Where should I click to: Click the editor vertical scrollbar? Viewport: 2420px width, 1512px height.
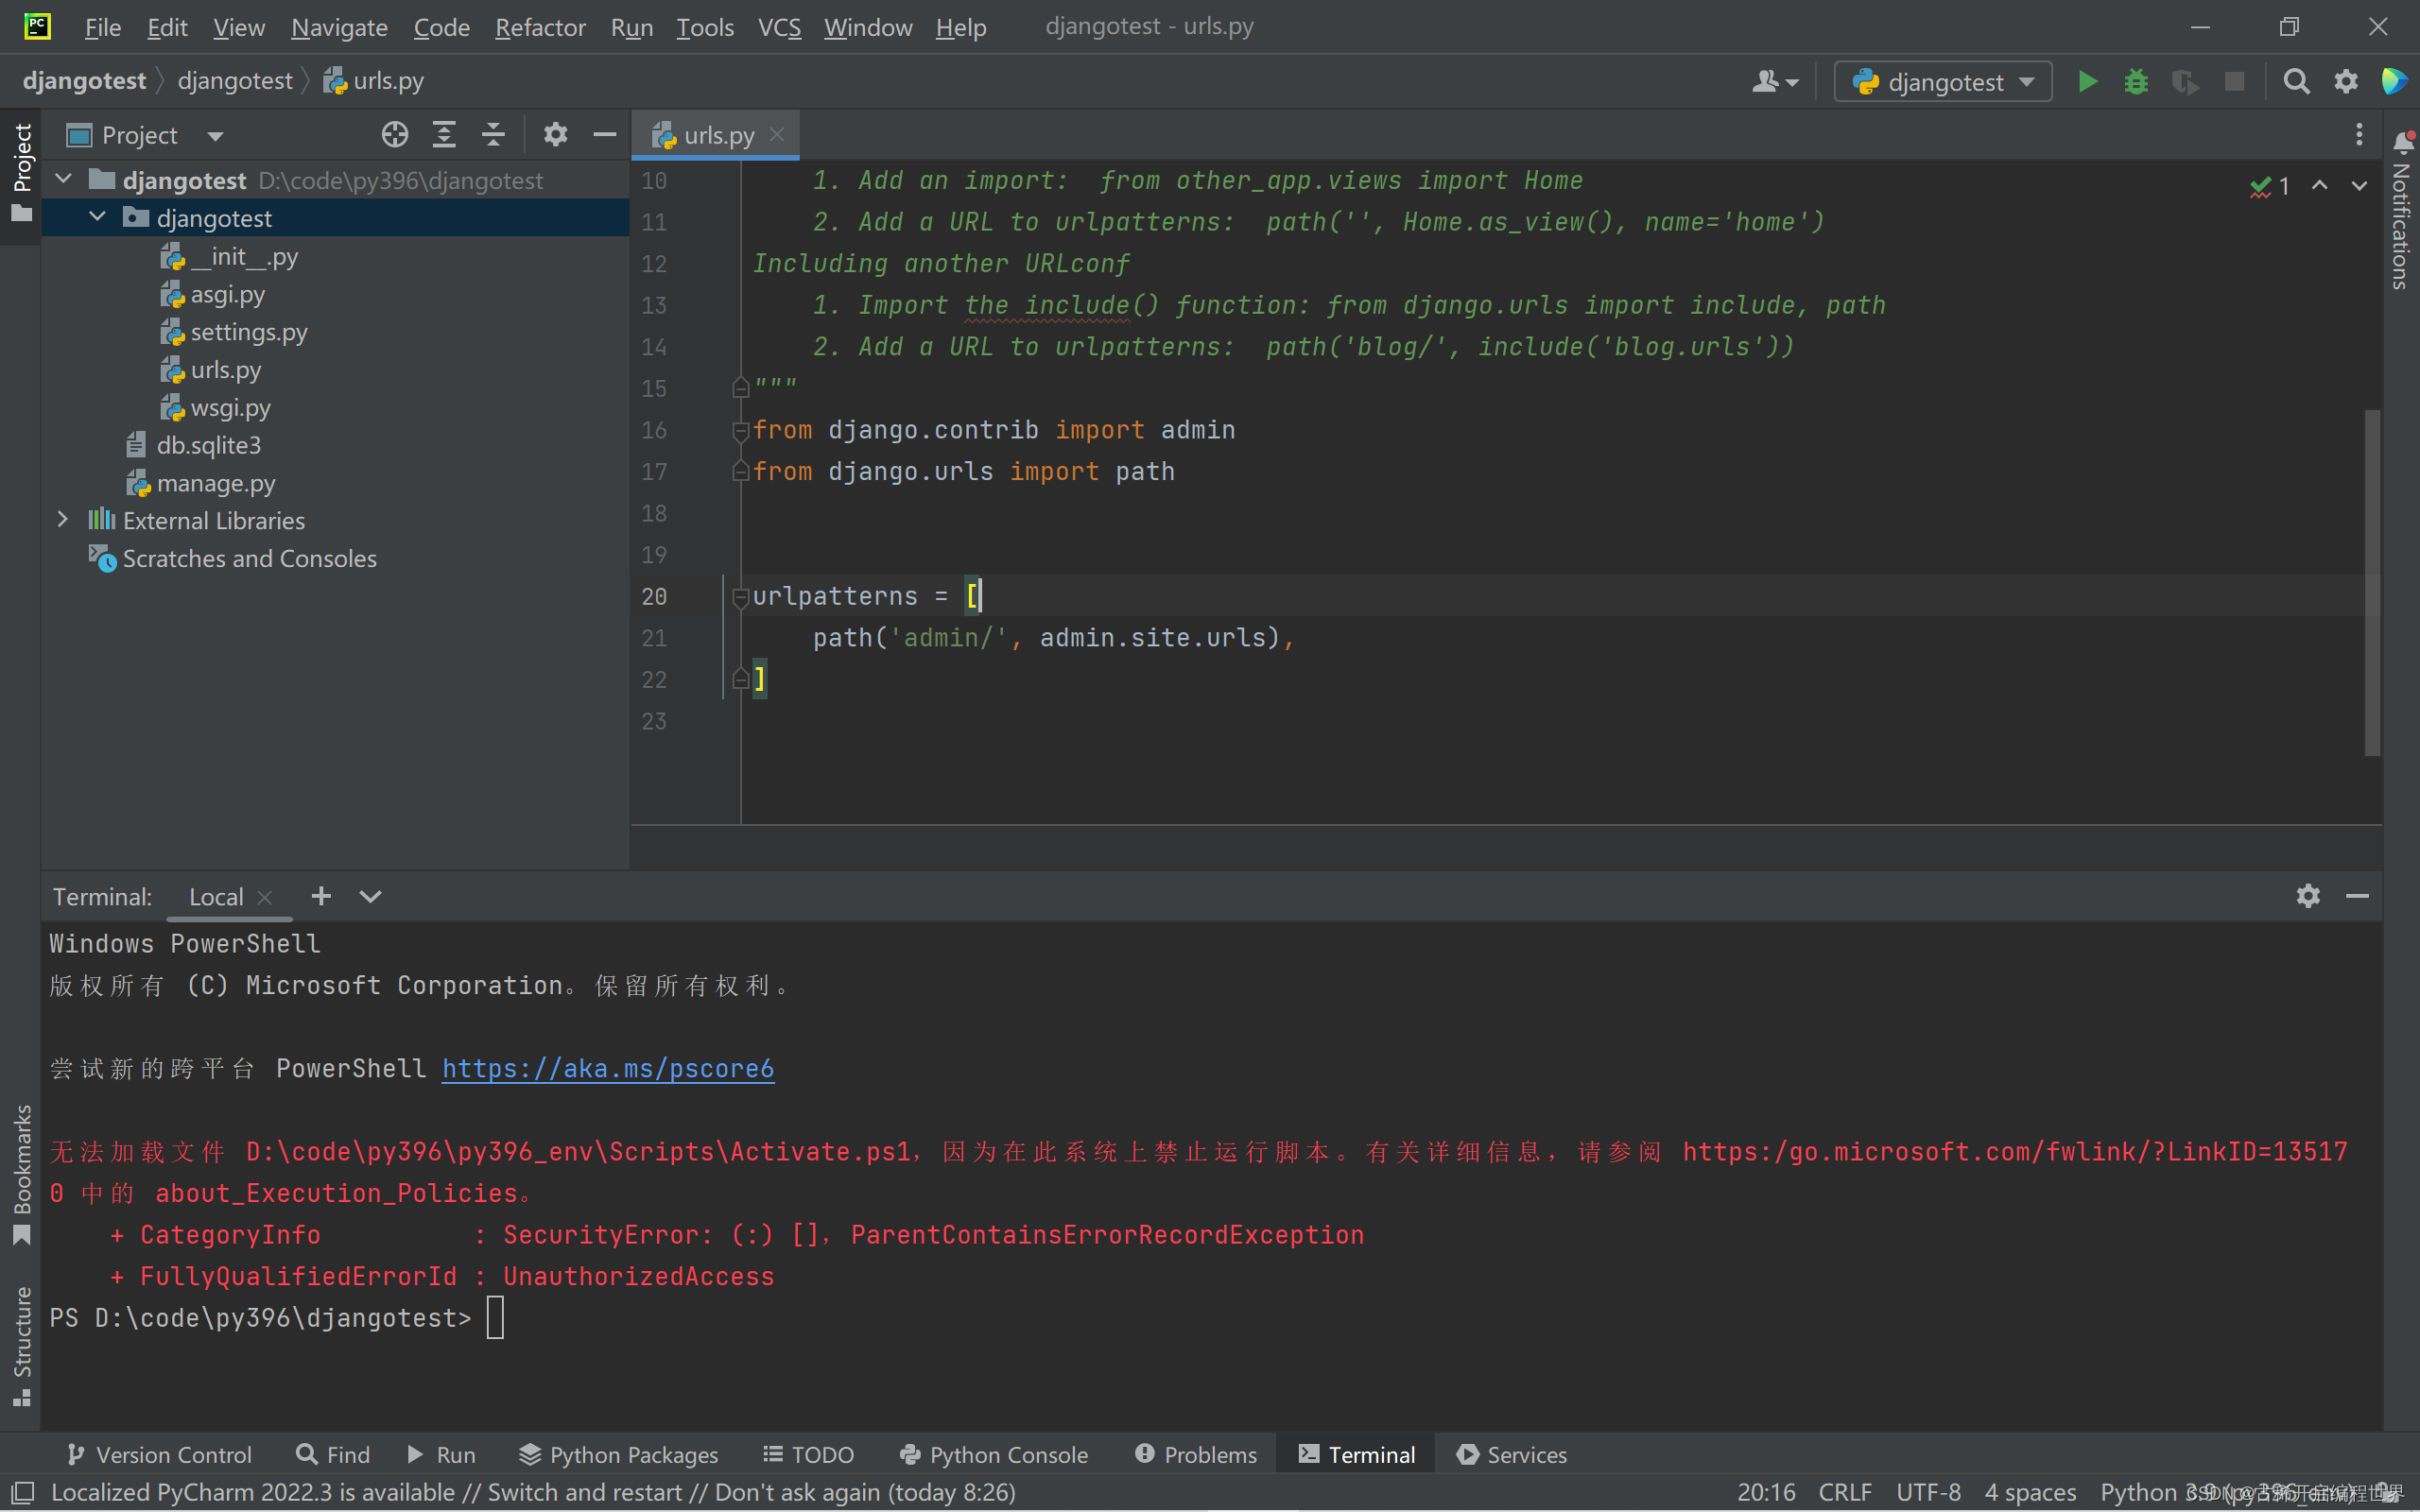pos(2371,582)
